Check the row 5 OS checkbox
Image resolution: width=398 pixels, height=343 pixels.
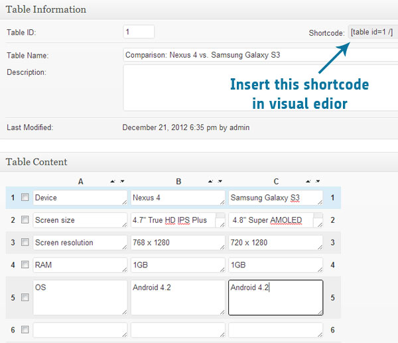pyautogui.click(x=25, y=297)
